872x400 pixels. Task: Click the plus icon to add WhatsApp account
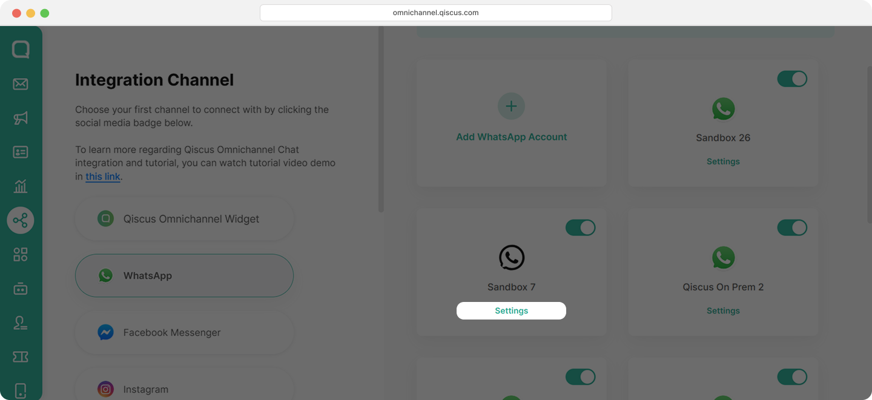(511, 107)
